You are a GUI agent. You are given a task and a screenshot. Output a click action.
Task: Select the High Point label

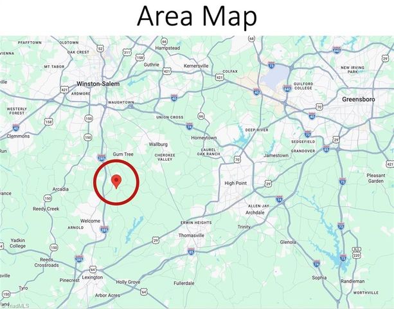click(x=235, y=183)
